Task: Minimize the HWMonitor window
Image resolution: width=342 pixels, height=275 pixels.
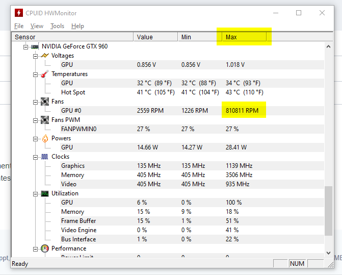Action: 276,13
